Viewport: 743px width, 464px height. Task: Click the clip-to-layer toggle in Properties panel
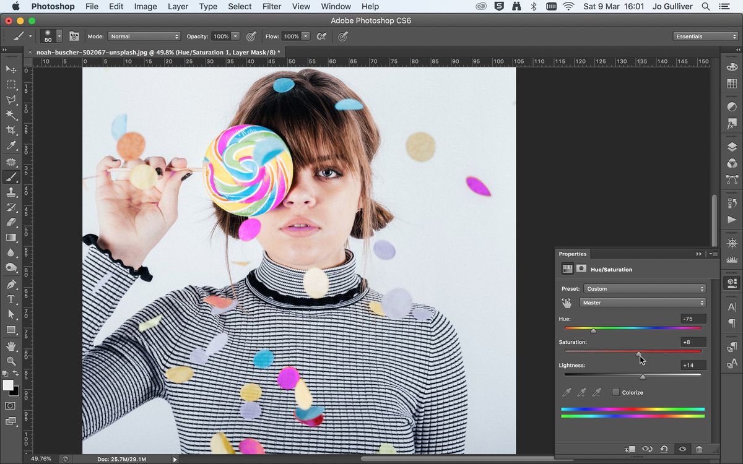[x=630, y=449]
